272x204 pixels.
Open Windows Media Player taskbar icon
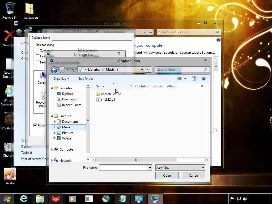[x=73, y=199]
